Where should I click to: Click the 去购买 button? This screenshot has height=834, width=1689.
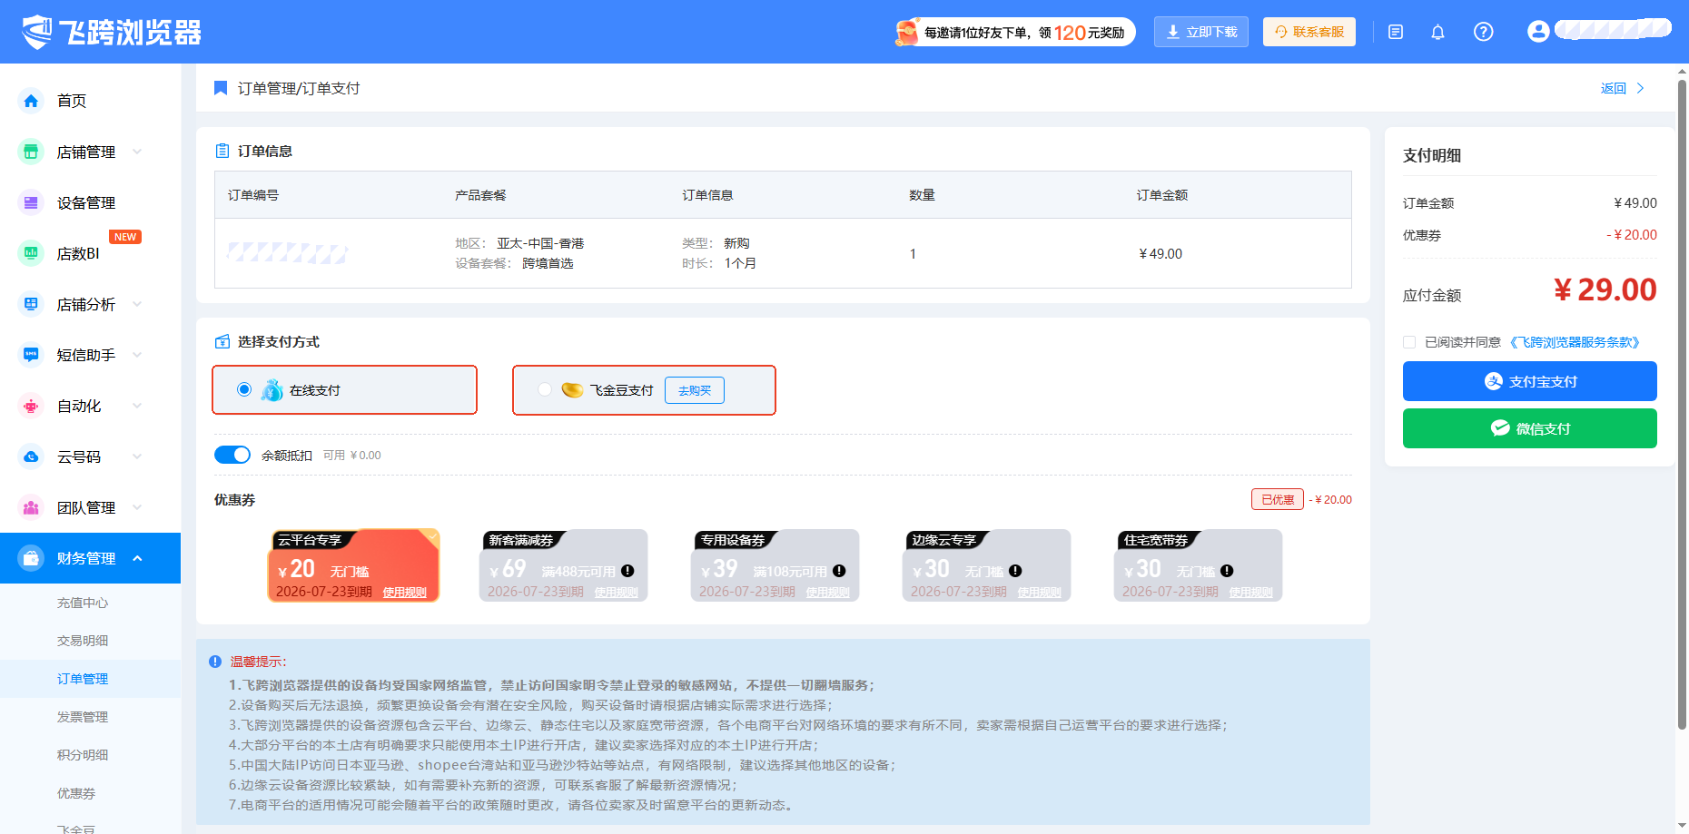[695, 390]
